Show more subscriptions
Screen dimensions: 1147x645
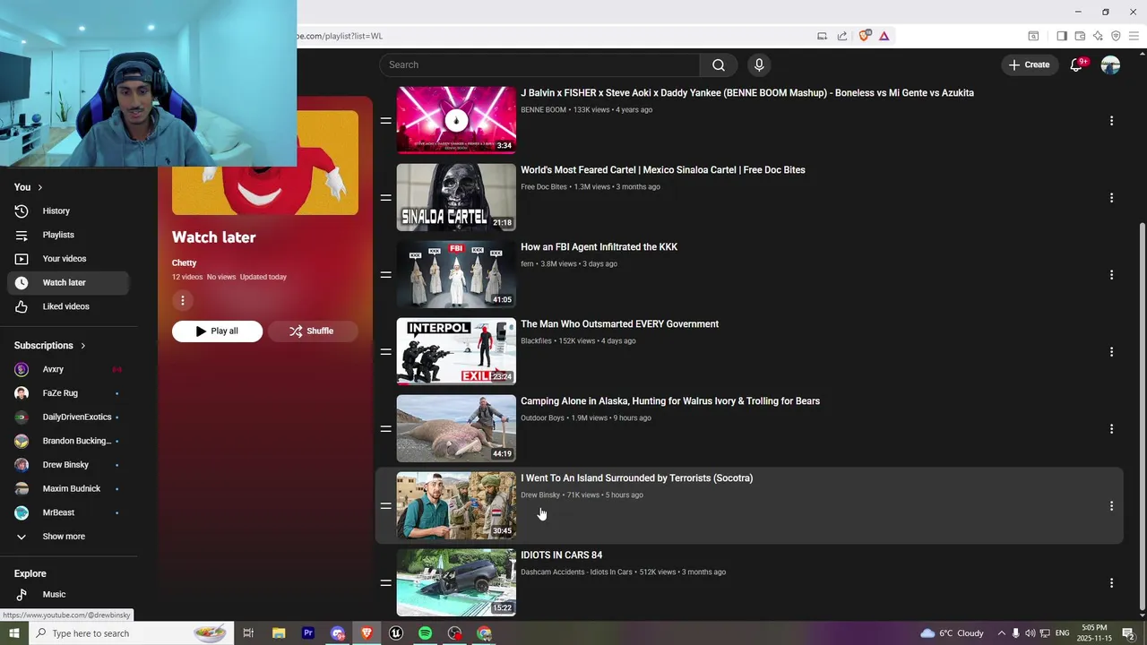tap(64, 537)
